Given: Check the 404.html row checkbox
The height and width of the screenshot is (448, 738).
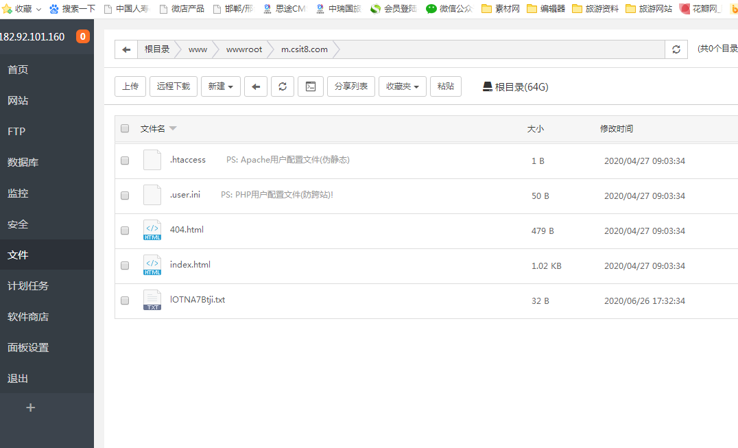Looking at the screenshot, I should 125,231.
